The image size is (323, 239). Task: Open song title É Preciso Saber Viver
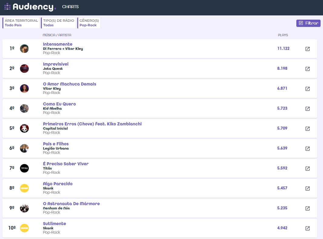66,164
